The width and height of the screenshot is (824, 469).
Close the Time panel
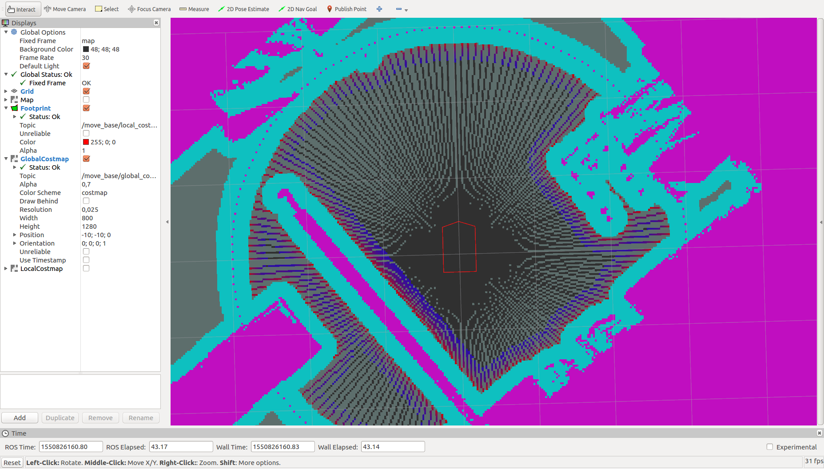click(x=820, y=433)
